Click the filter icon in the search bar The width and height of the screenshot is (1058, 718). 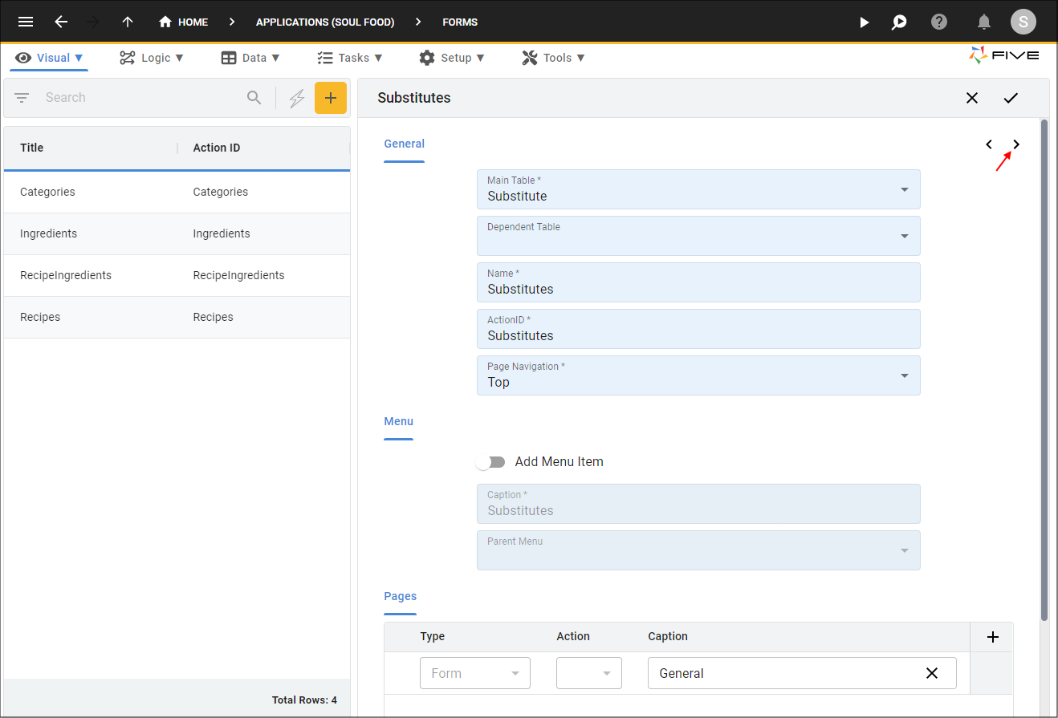pyautogui.click(x=22, y=98)
